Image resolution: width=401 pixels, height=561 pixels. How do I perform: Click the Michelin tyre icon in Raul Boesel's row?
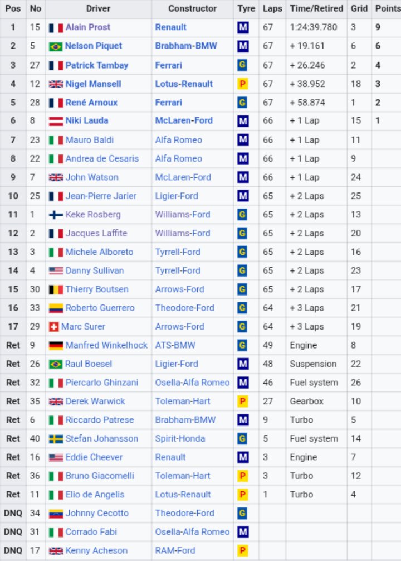tap(243, 364)
